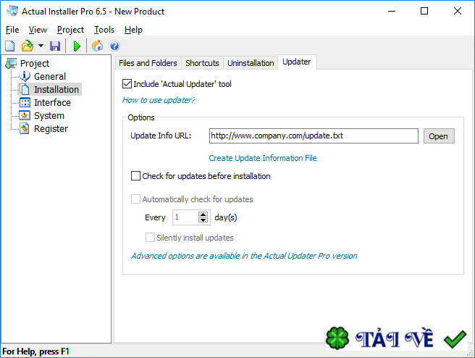The height and width of the screenshot is (358, 475).
Task: Save project using the floppy disk icon
Action: [55, 46]
